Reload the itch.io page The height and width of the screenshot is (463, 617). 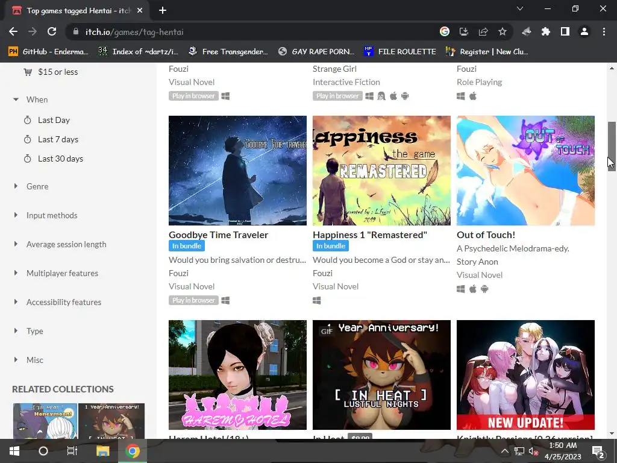coord(52,32)
